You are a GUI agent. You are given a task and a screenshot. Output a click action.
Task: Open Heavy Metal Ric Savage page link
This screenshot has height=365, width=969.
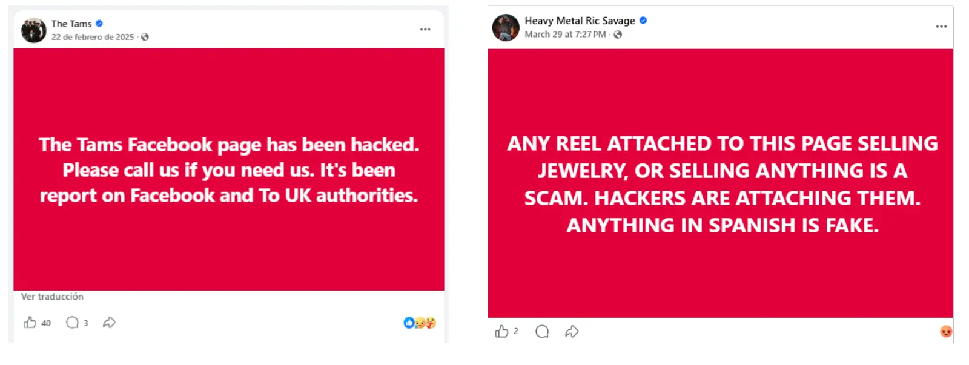[580, 21]
